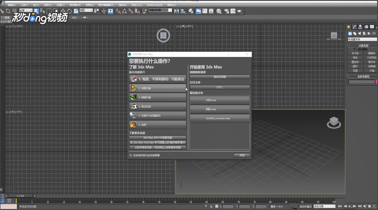This screenshot has height=210, width=378.
Task: Click the Select and Manipulate icon
Action: click(104, 11)
